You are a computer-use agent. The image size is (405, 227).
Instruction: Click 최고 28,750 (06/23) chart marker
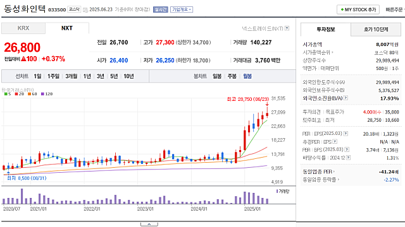pos(247,99)
